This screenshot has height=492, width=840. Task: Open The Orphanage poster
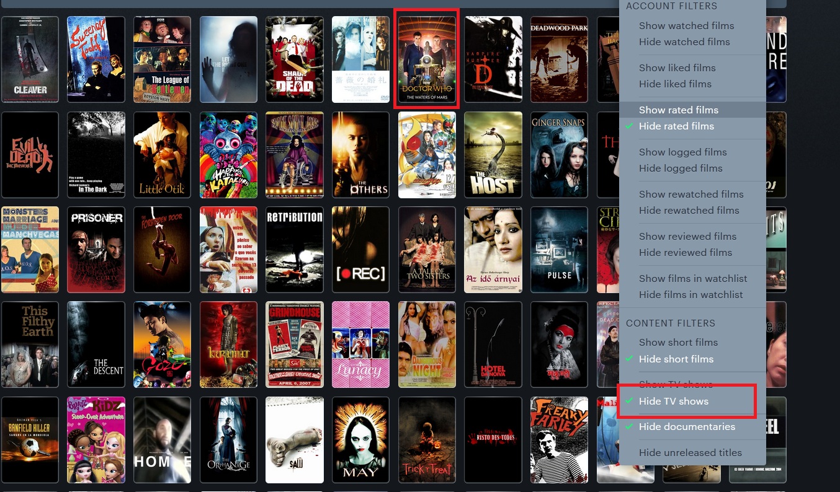(228, 440)
